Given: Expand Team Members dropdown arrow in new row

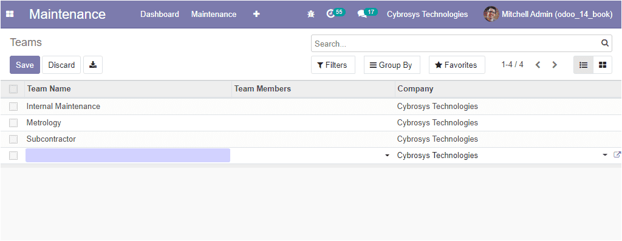Looking at the screenshot, I should click(x=387, y=156).
